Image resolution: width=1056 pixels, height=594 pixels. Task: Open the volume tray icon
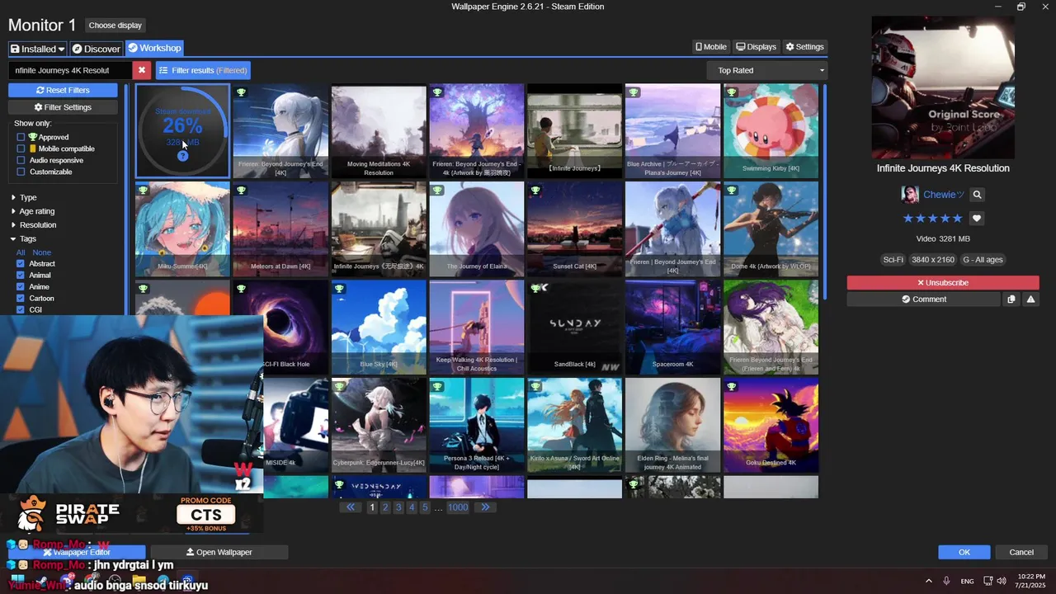point(1002,581)
